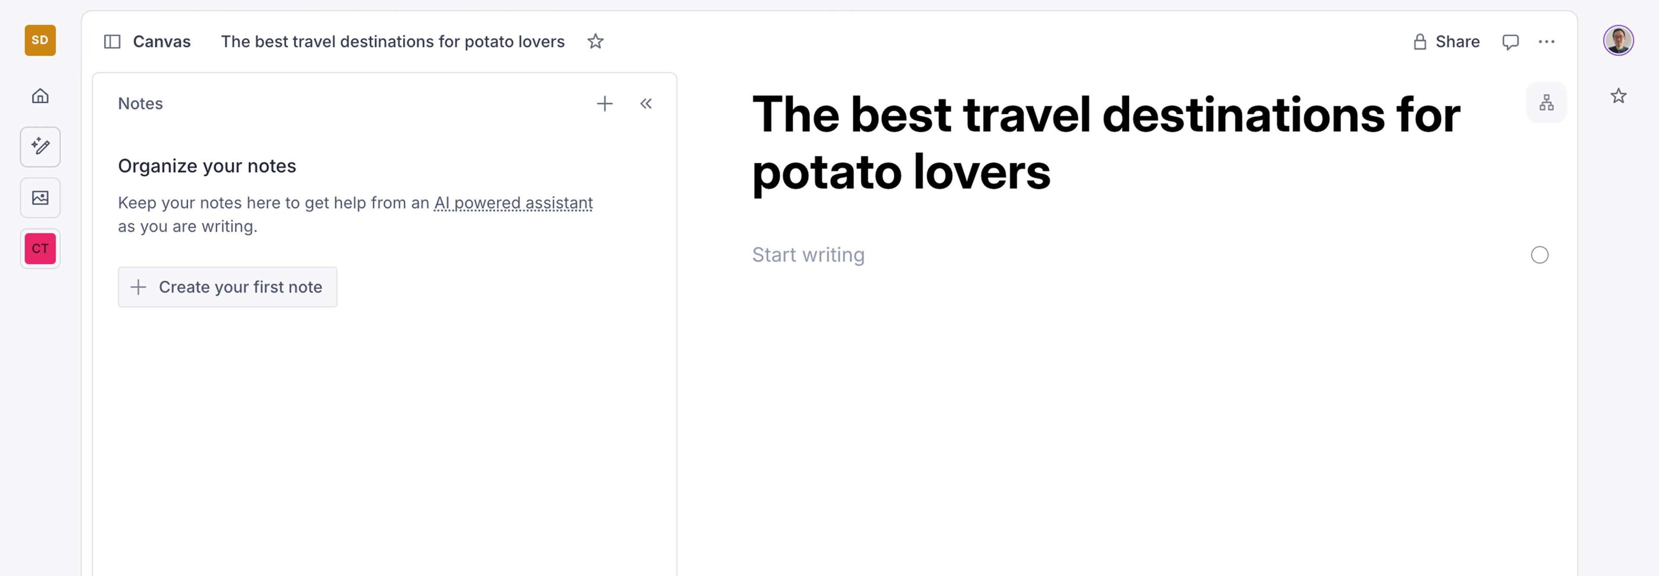The height and width of the screenshot is (576, 1659).
Task: Click the user profile avatar
Action: [1618, 41]
